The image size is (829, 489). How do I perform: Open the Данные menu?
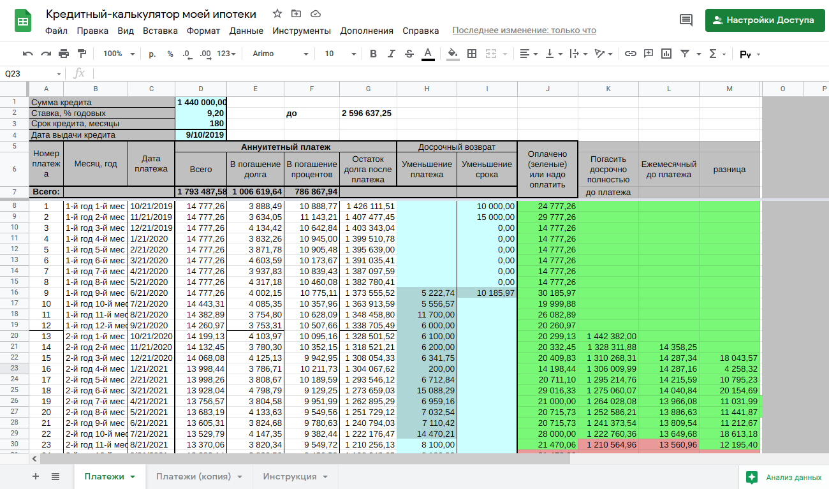246,31
